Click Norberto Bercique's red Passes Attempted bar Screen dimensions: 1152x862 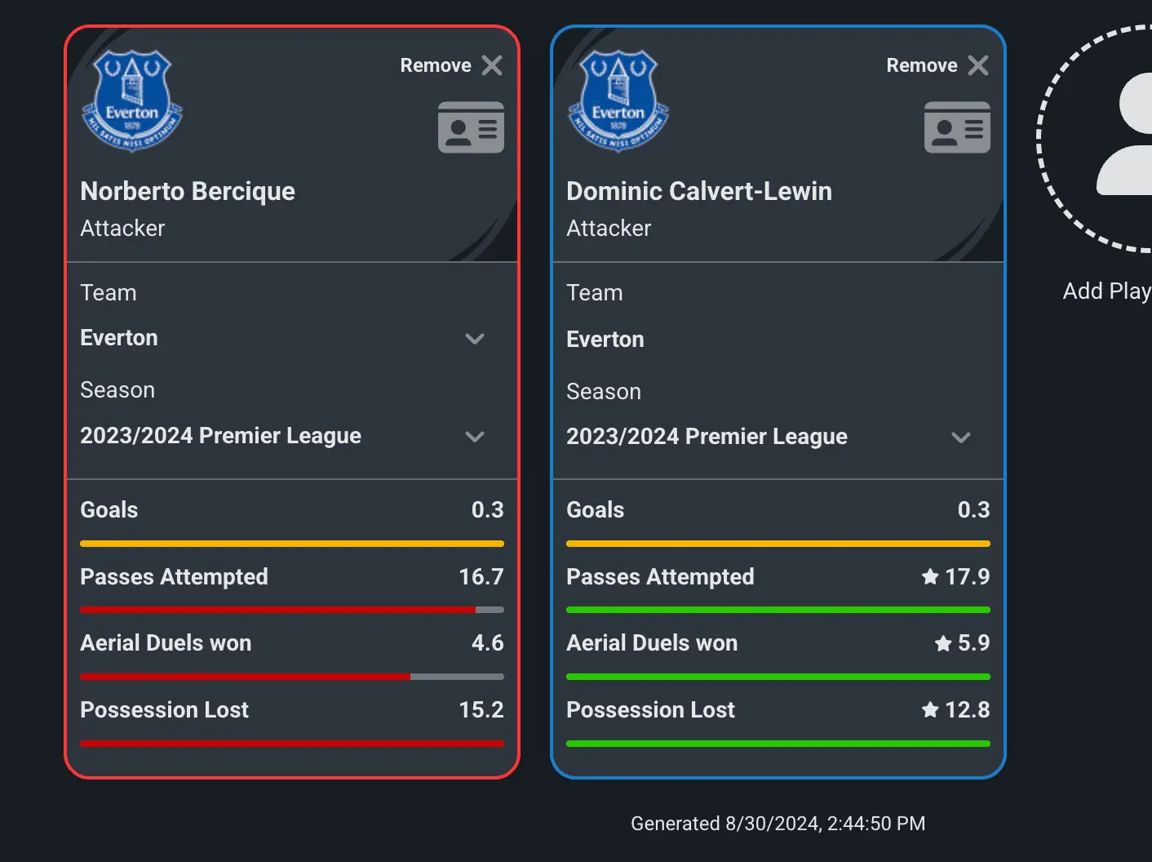[277, 610]
